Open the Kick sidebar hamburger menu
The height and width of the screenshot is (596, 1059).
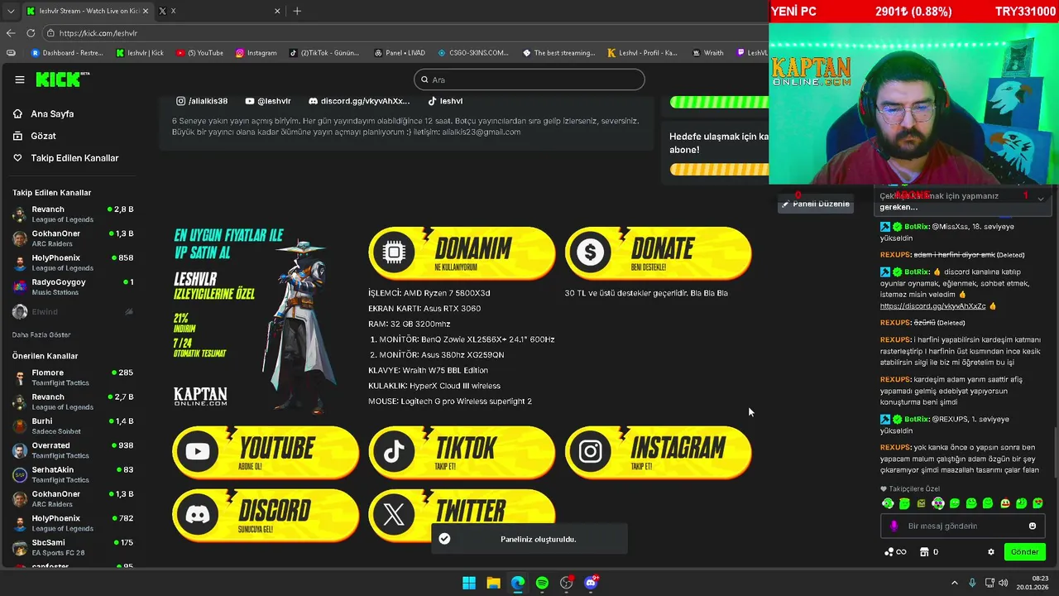point(20,79)
